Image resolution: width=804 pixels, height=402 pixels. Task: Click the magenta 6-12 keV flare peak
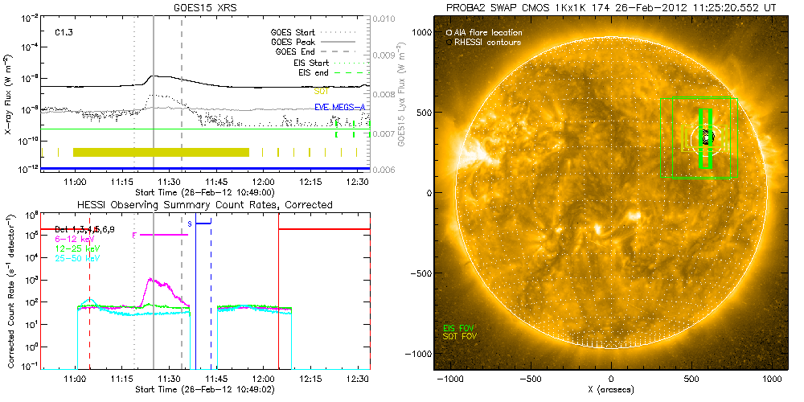tap(151, 281)
